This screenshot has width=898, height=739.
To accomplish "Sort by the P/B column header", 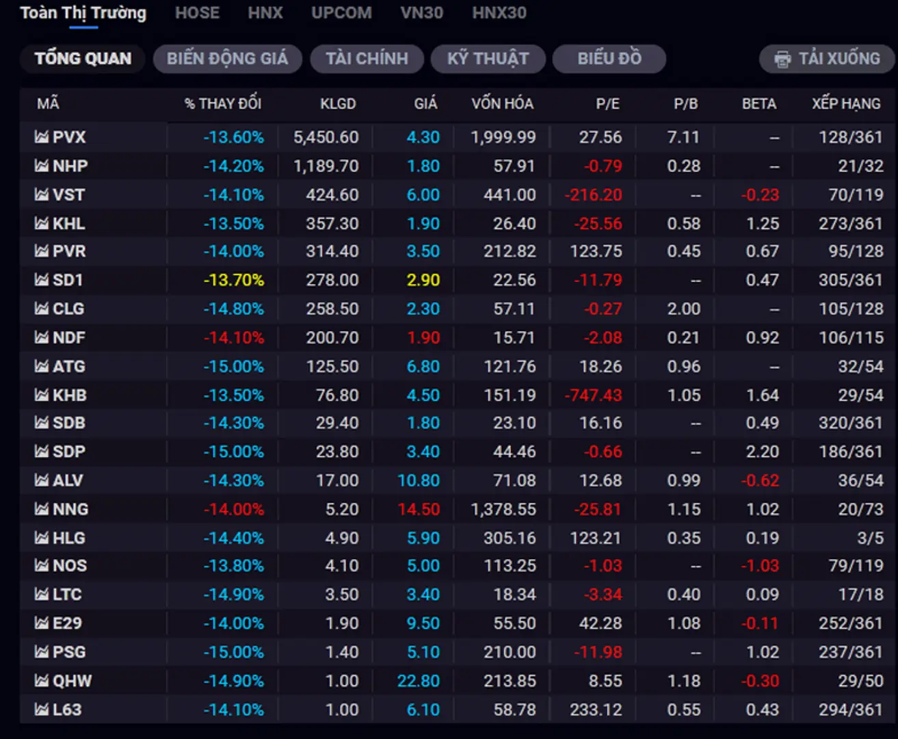I will (685, 104).
